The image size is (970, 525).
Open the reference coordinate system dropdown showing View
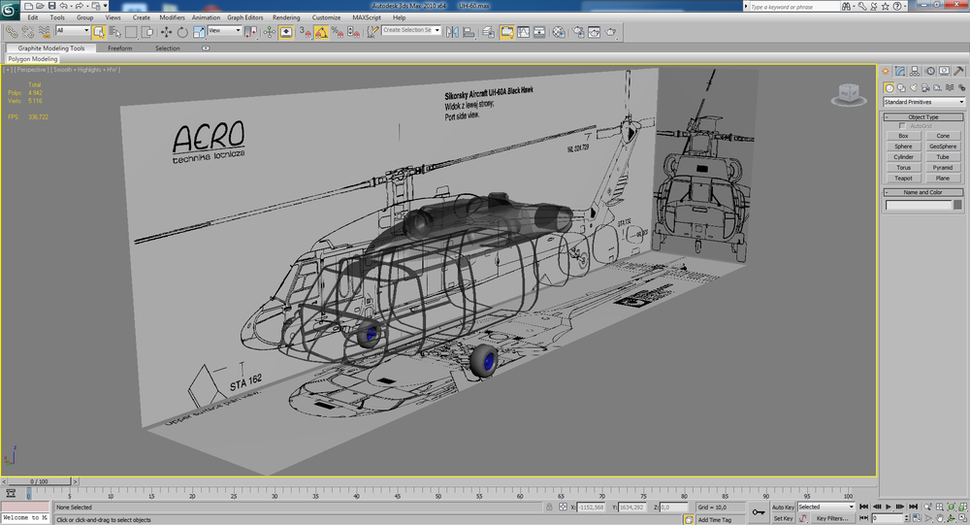225,30
